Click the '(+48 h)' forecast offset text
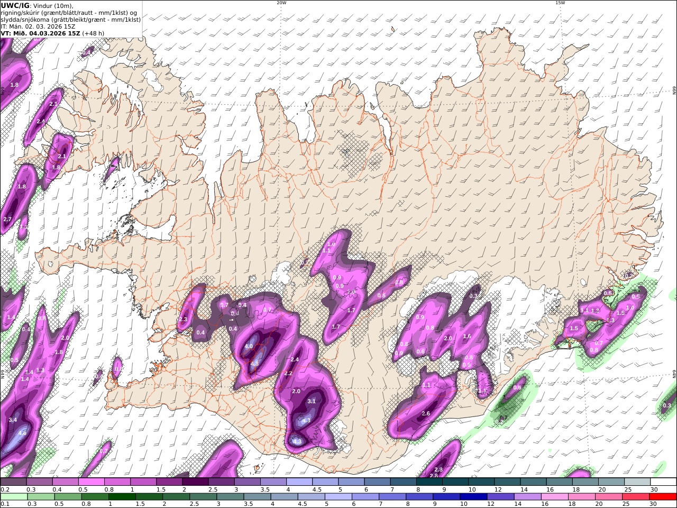This screenshot has height=508, width=677. coord(93,33)
